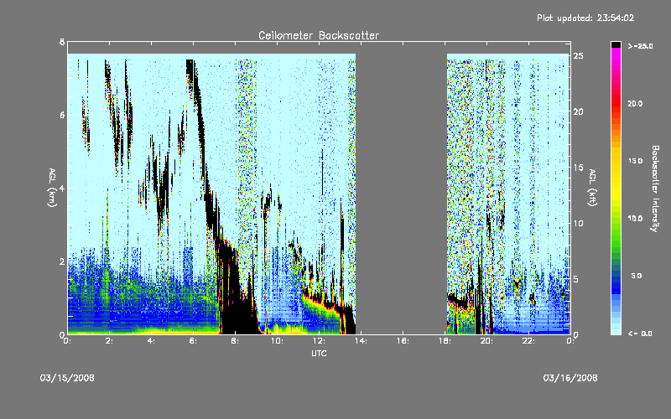Click the "03/16/2008" end date
The image size is (671, 419).
point(570,378)
